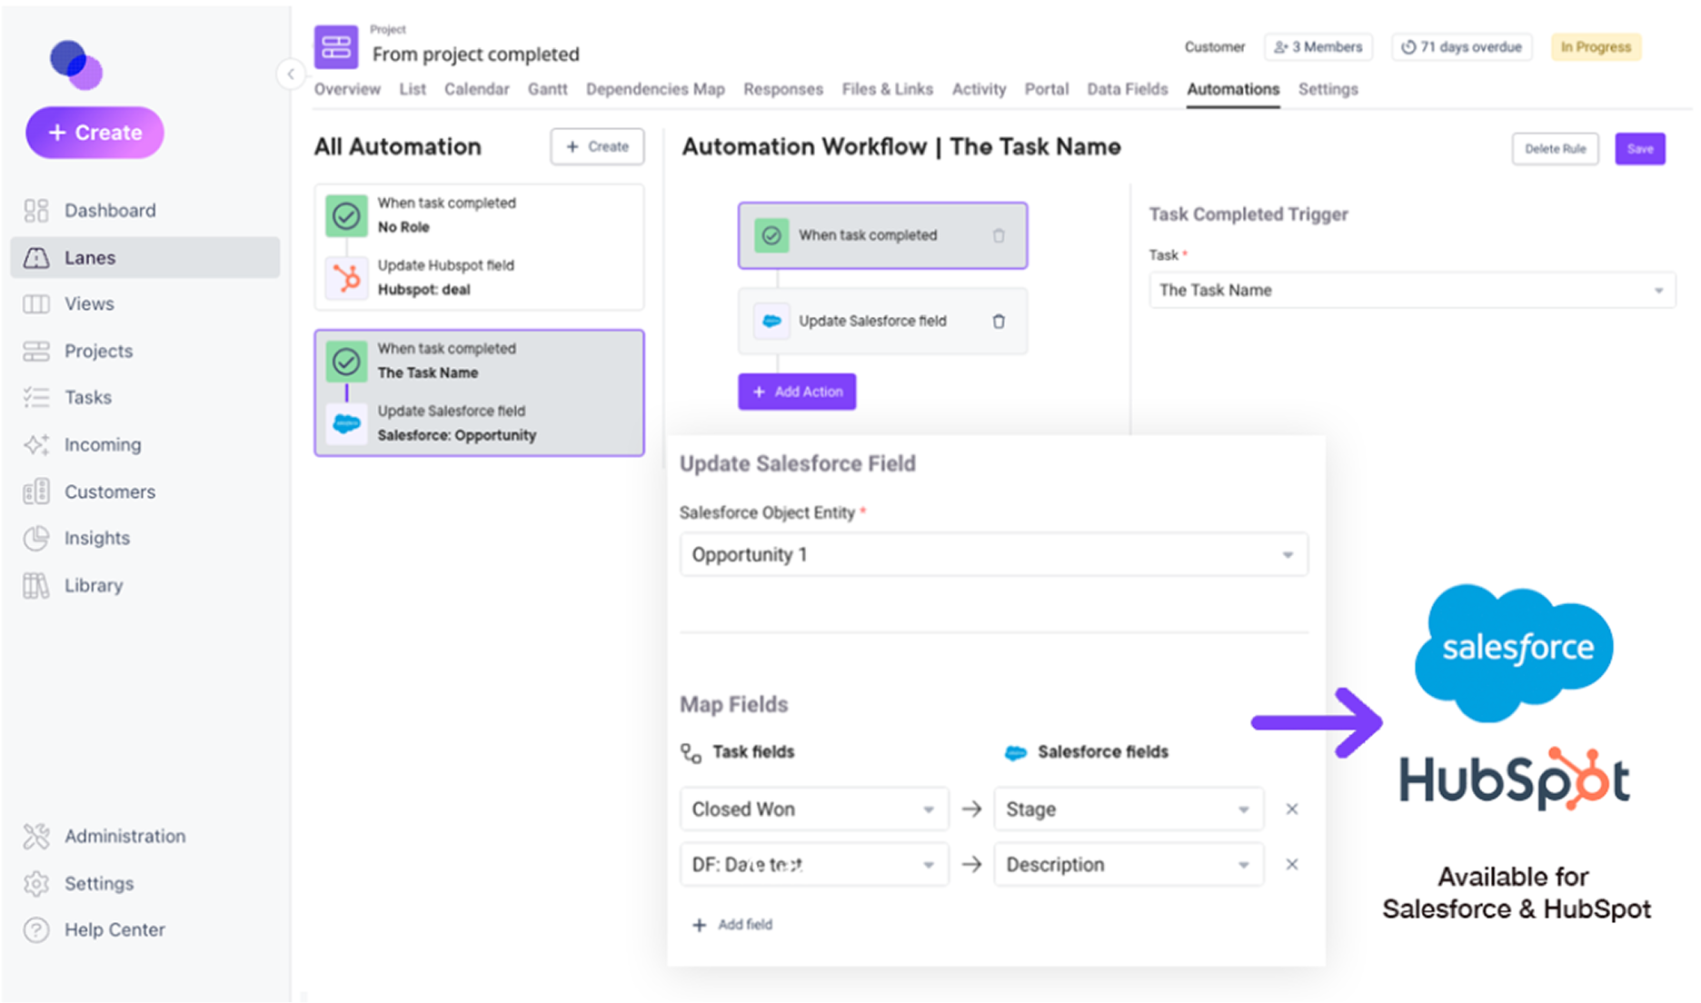Screen dimensions: 1701x1003
Task: Expand the Salesforce Object Entity dropdown
Action: click(x=993, y=555)
